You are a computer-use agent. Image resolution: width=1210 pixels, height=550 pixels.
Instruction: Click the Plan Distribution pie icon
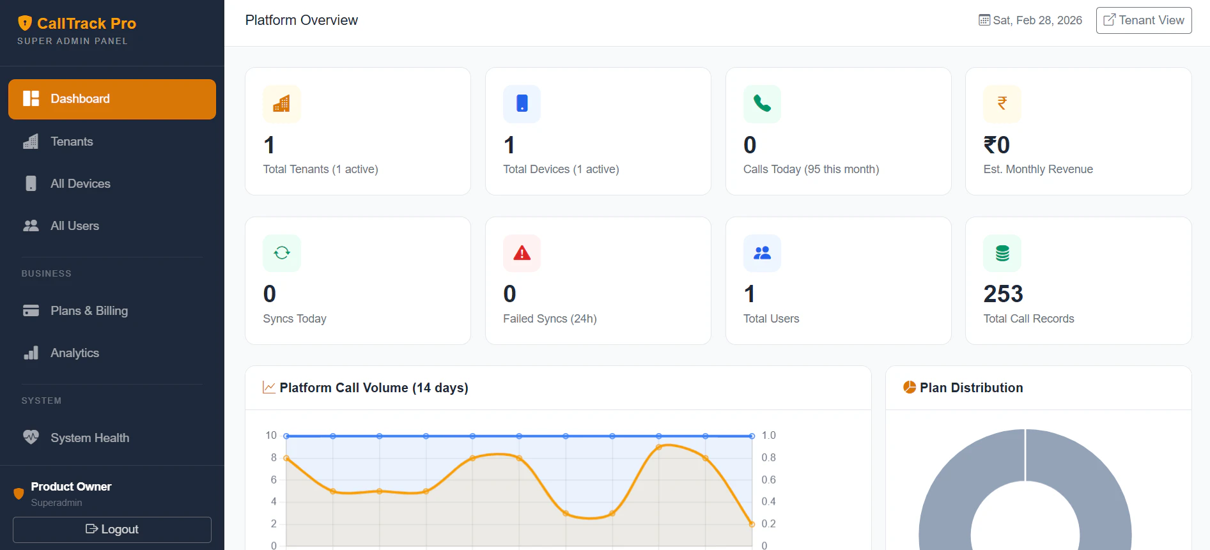(x=910, y=387)
